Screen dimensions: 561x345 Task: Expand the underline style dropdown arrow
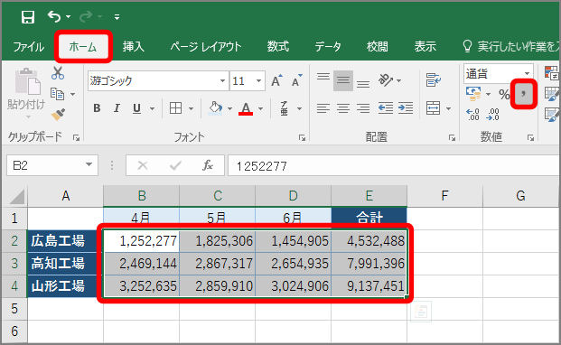pyautogui.click(x=152, y=108)
